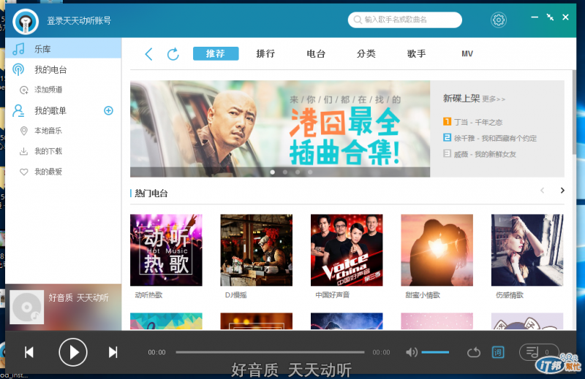Click the vertical scrollbar of content

pos(574,112)
